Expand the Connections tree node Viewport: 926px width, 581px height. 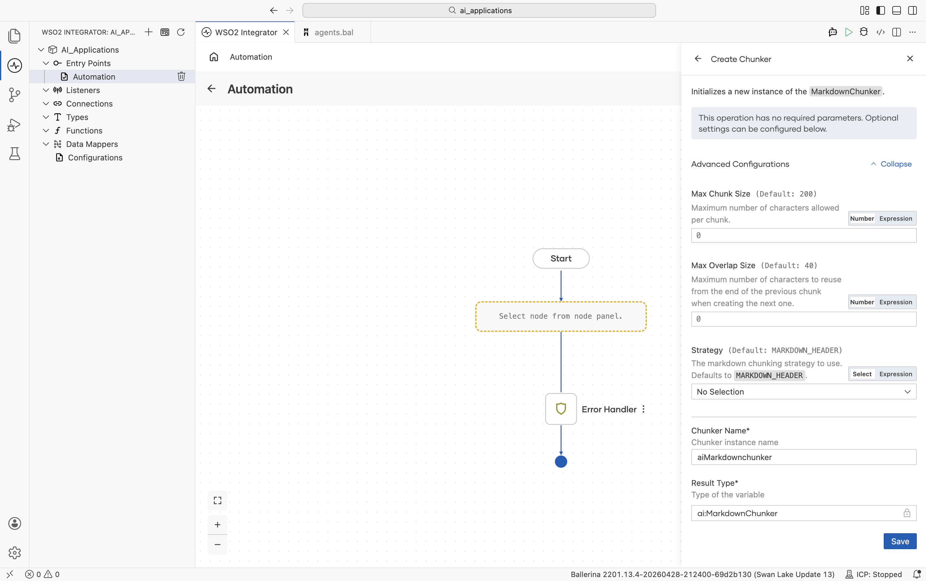pyautogui.click(x=46, y=103)
